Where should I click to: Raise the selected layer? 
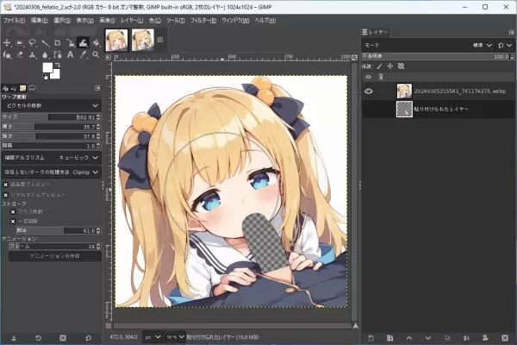point(408,338)
